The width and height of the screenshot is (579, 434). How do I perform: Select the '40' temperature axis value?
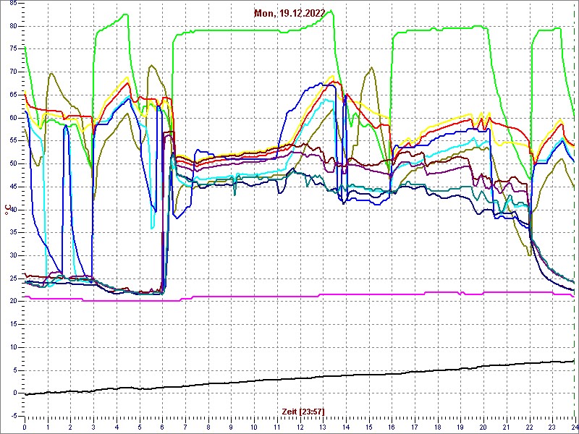(13, 210)
